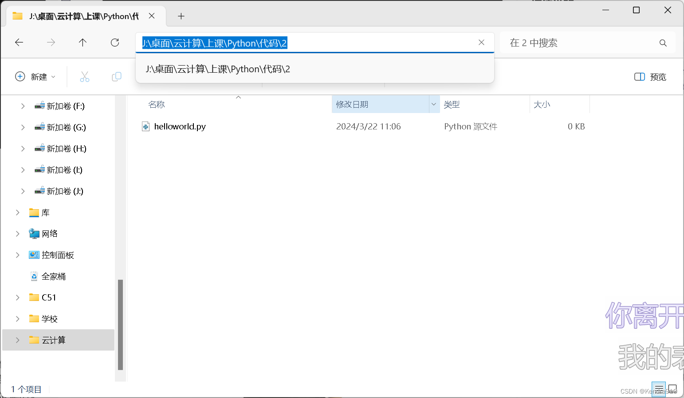Clear the address bar text
684x398 pixels.
coord(481,43)
